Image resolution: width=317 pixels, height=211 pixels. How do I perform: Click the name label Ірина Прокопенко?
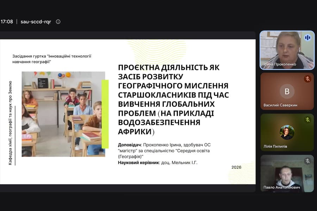(x=280, y=64)
